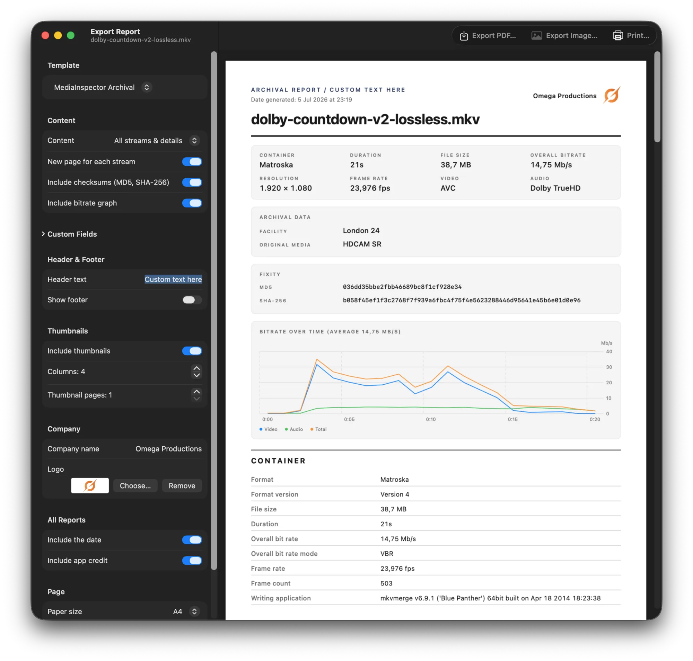The height and width of the screenshot is (661, 693).
Task: Remove the company logo
Action: pyautogui.click(x=182, y=485)
